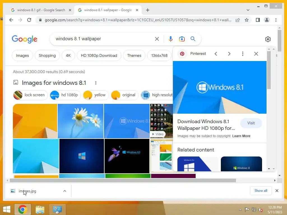Open Action Center flag in tray
This screenshot has height=215, width=287.
[x=247, y=209]
